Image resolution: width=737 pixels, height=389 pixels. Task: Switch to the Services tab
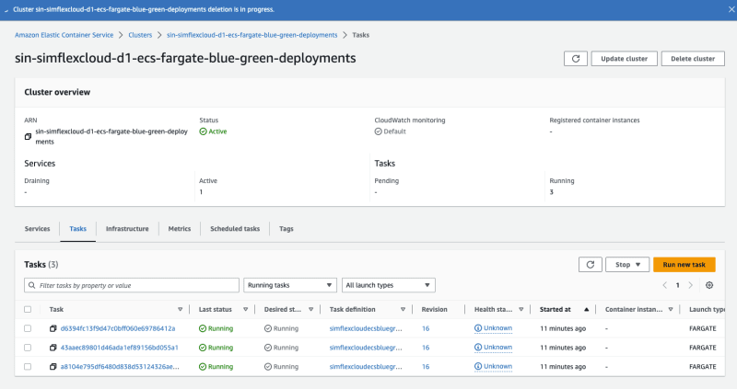[37, 229]
